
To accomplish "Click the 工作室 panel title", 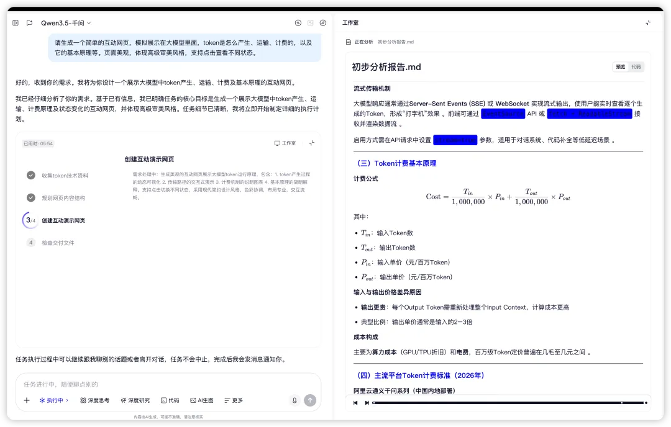I will coord(350,23).
